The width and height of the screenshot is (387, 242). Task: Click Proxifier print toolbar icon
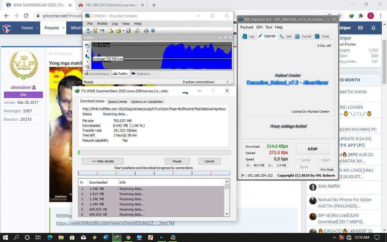click(146, 31)
